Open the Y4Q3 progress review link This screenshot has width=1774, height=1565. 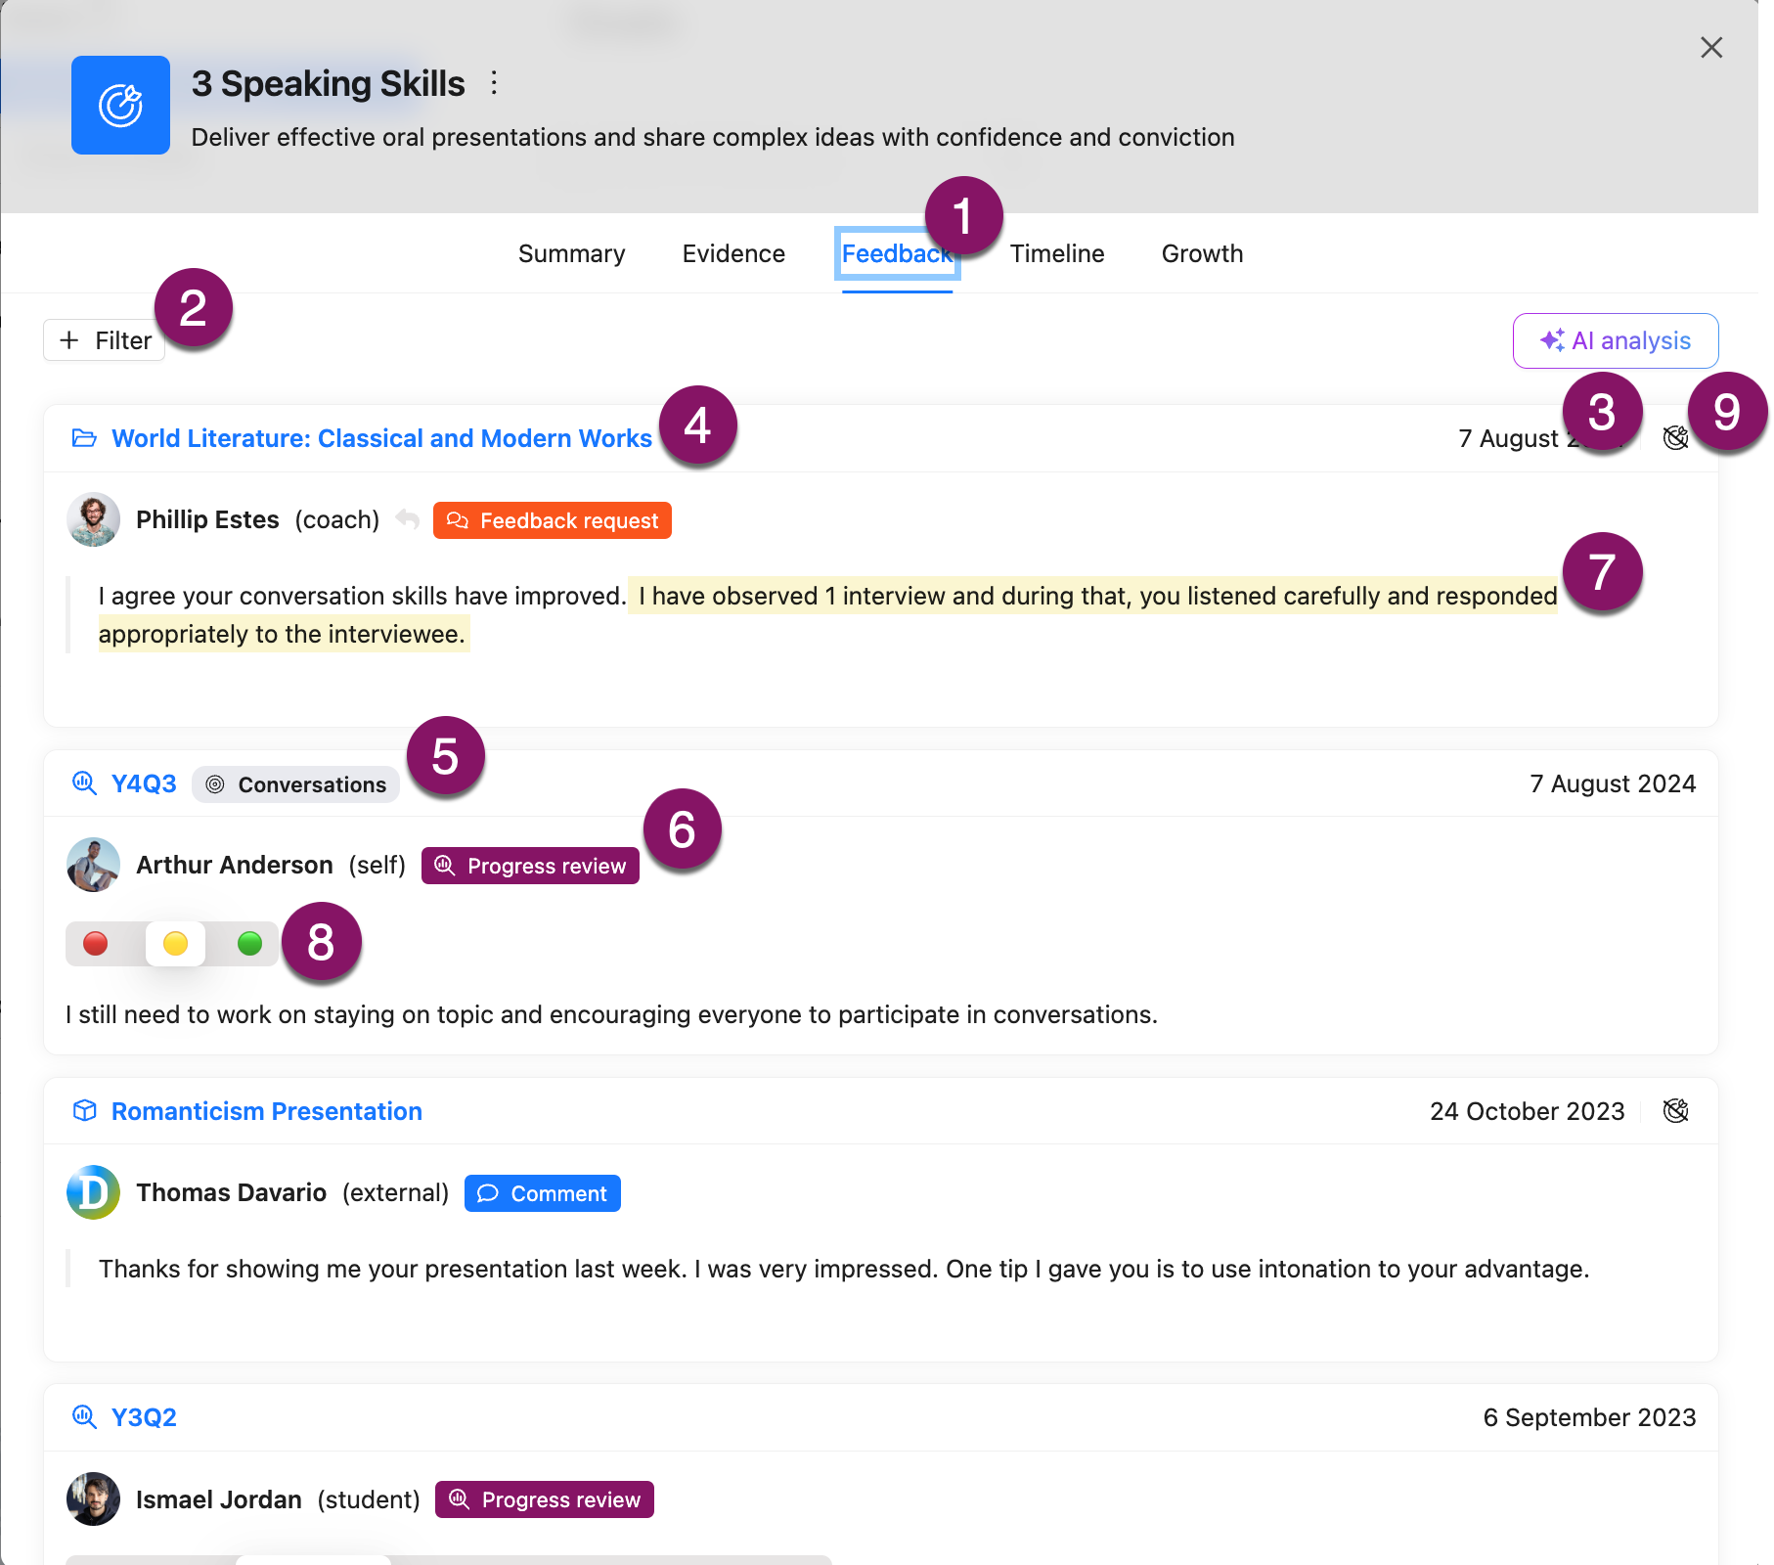click(144, 783)
